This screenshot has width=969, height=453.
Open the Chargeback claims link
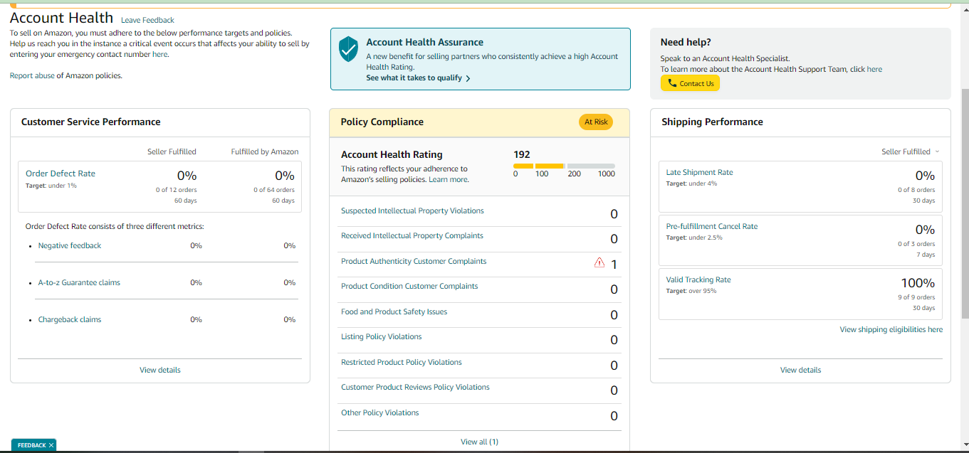point(70,319)
